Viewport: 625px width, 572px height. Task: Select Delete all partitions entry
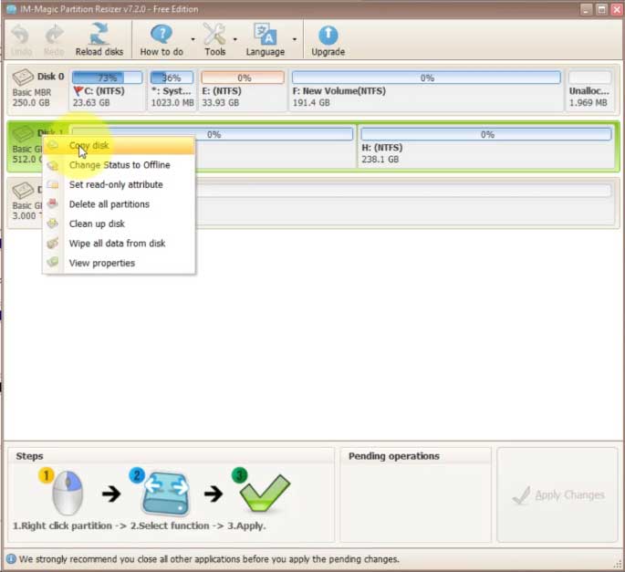pyautogui.click(x=119, y=204)
